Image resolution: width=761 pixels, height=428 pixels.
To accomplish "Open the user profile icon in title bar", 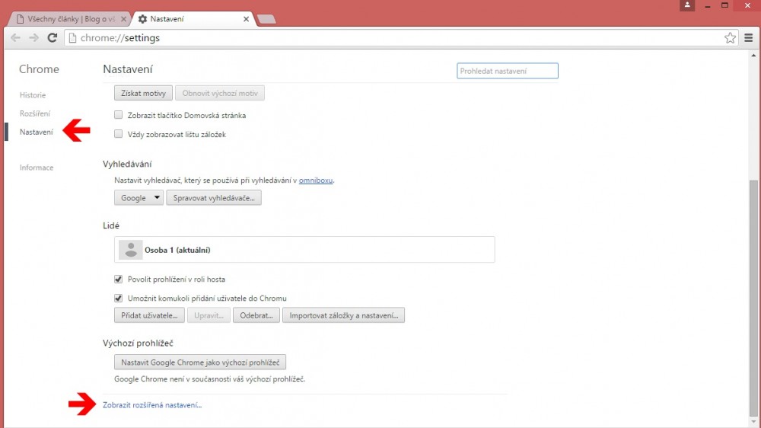I will (688, 5).
